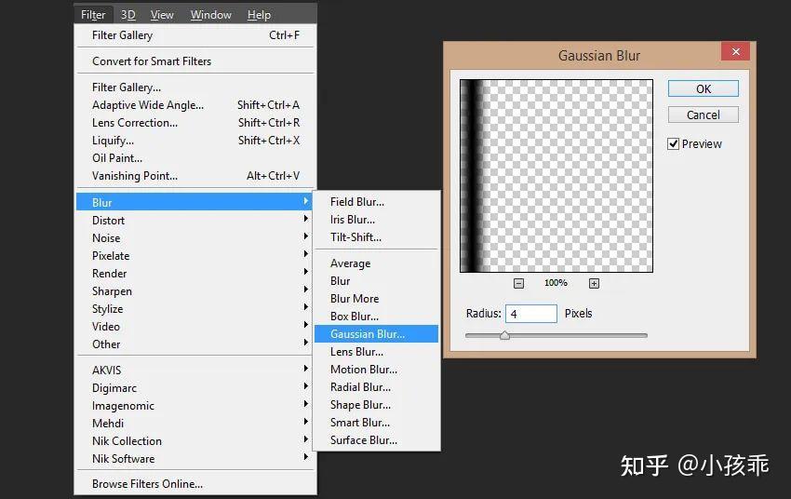Select Surface Blur option
Image resolution: width=791 pixels, height=499 pixels.
[x=376, y=439]
